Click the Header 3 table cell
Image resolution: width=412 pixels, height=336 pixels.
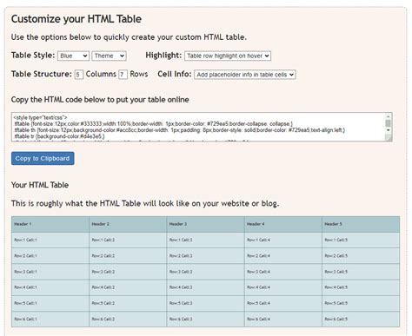tap(205, 224)
